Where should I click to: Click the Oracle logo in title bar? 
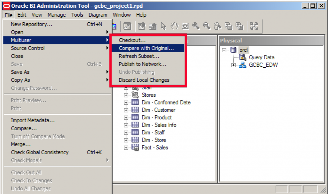[x=6, y=6]
